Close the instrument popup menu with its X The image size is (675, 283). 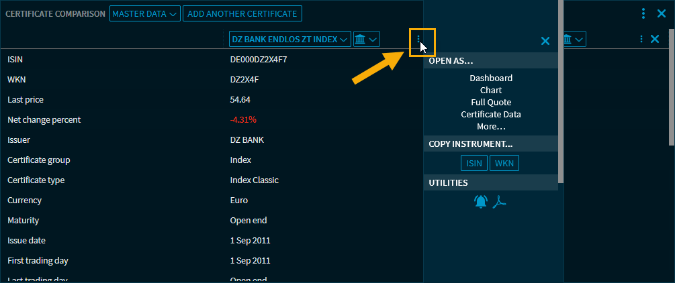tap(545, 41)
